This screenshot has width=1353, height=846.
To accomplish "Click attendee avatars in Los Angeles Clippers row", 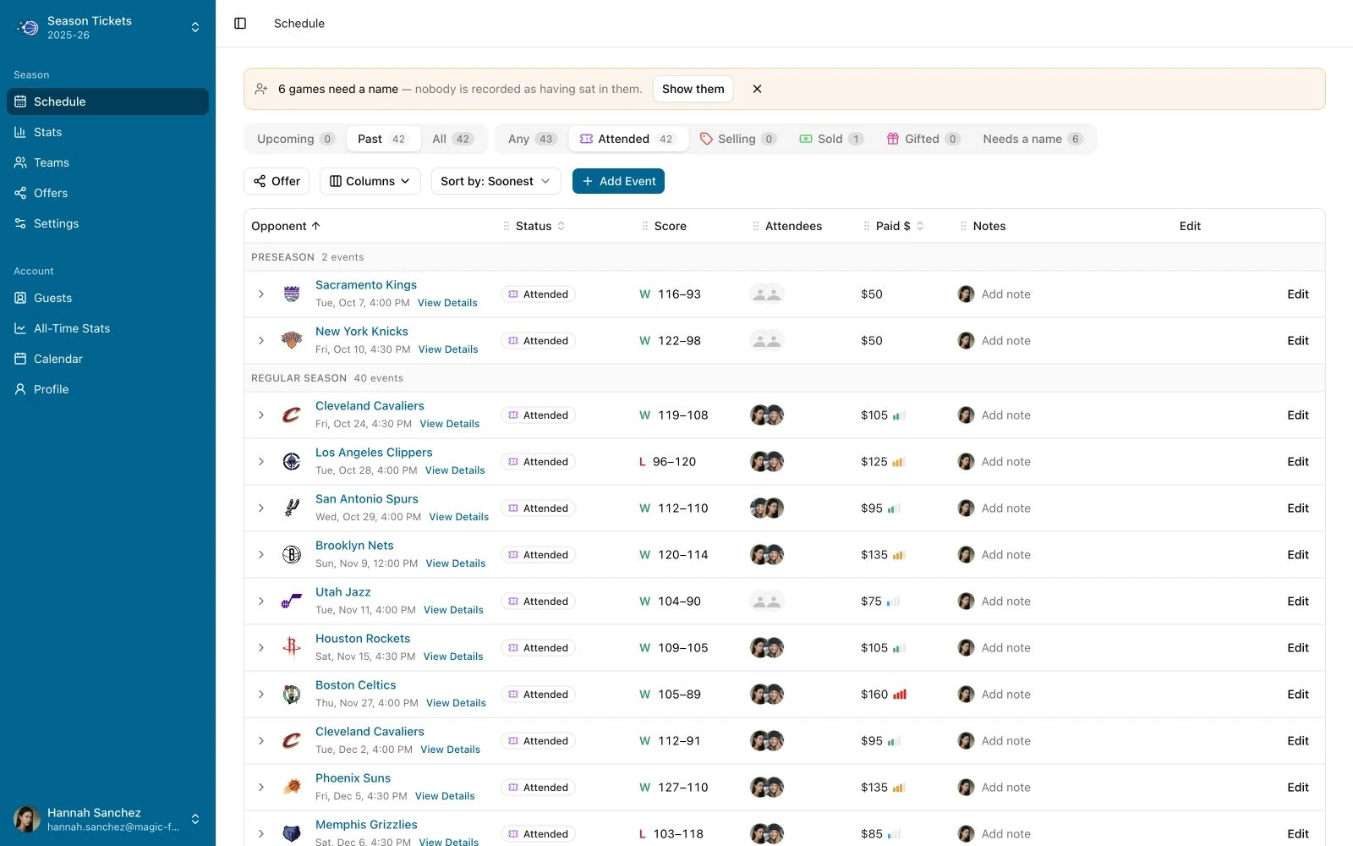I will tap(767, 462).
